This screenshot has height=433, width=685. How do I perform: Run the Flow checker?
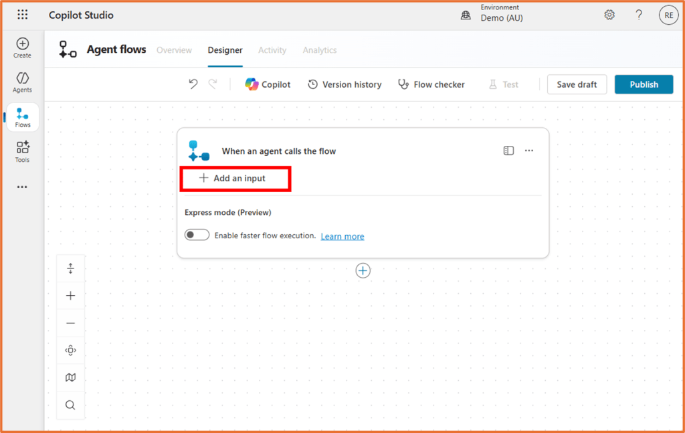pos(431,84)
